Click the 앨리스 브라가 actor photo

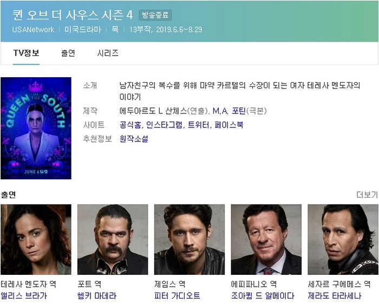click(36, 239)
